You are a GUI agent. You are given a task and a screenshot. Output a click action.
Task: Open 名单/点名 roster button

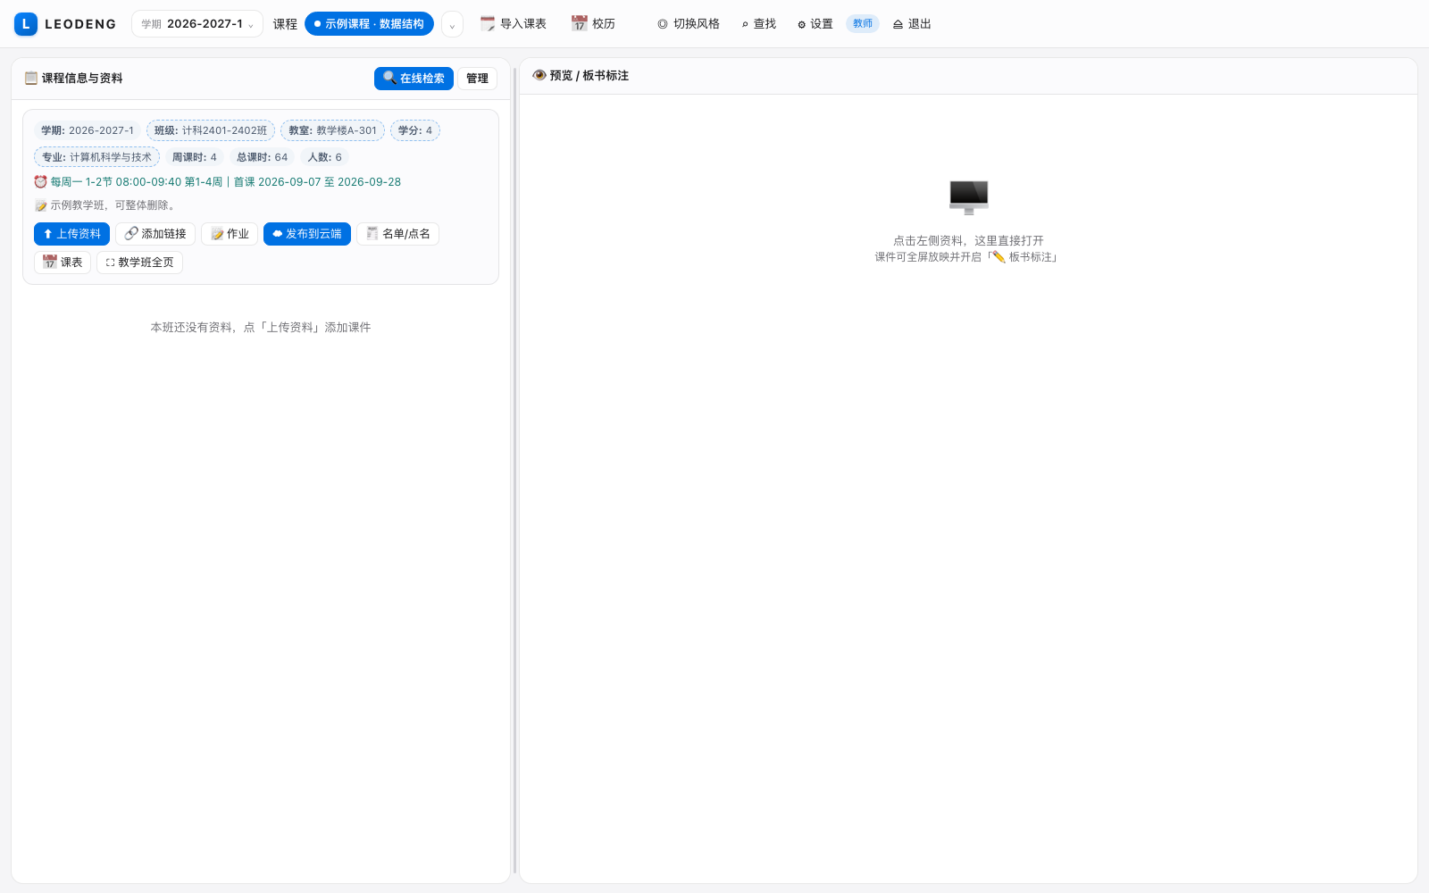(397, 234)
